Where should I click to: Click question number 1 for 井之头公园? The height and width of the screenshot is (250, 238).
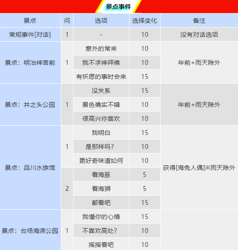coord(67,105)
